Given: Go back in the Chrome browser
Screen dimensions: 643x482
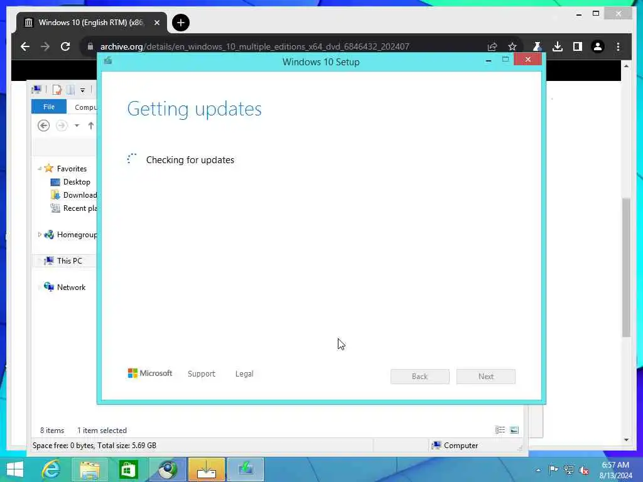Looking at the screenshot, I should (x=25, y=46).
